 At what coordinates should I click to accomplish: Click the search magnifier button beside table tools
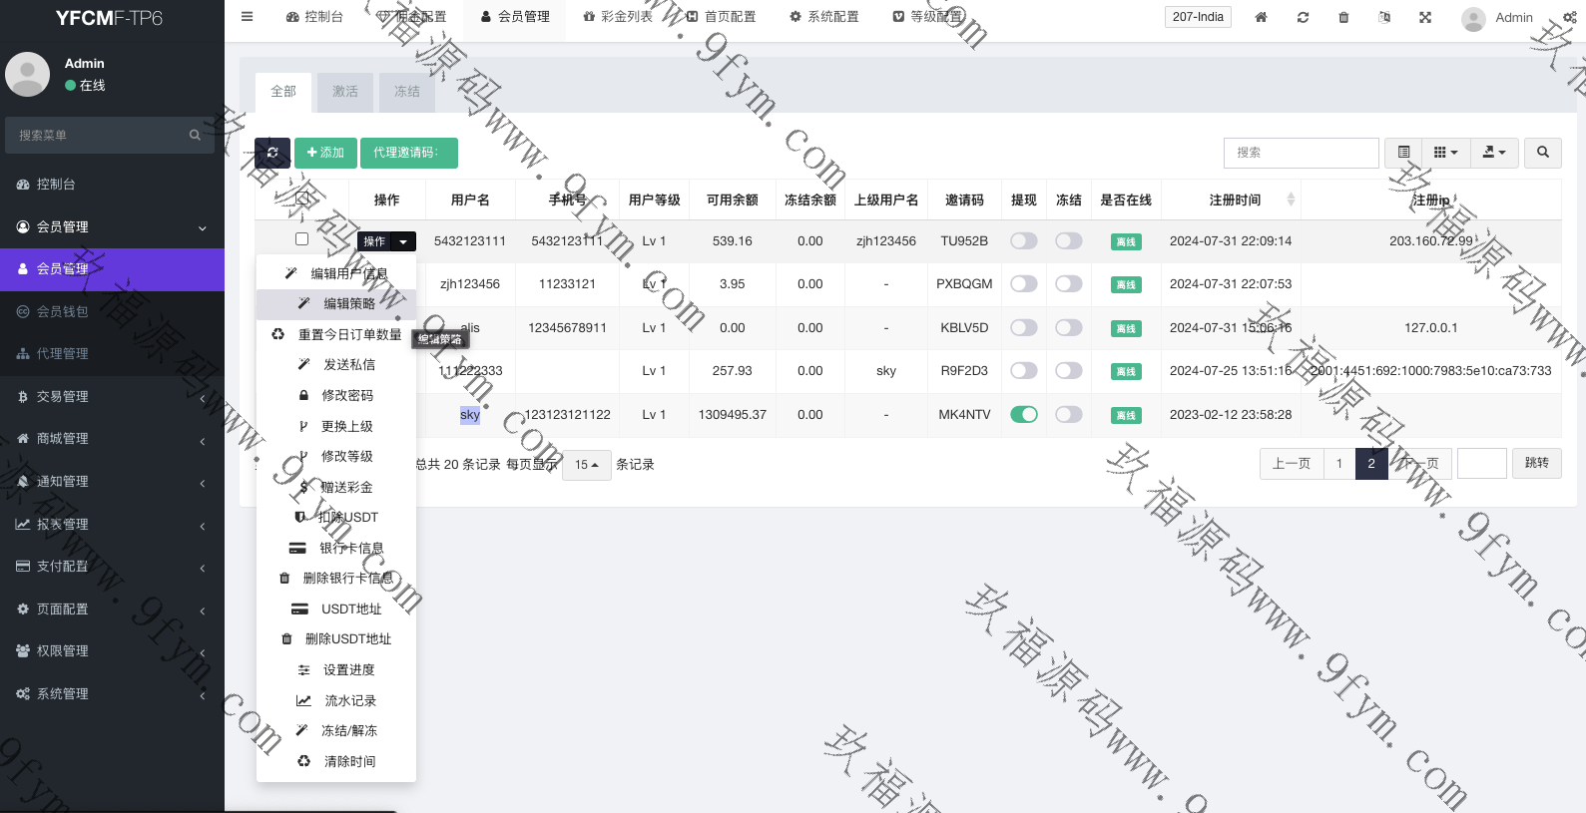(1543, 153)
